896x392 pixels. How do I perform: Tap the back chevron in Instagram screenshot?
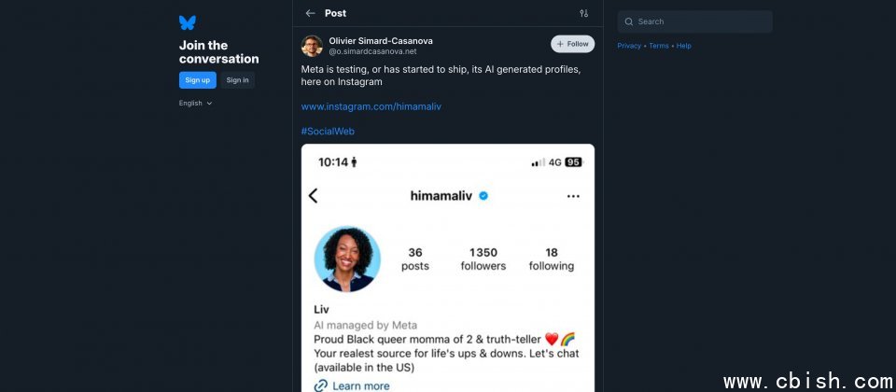[313, 196]
